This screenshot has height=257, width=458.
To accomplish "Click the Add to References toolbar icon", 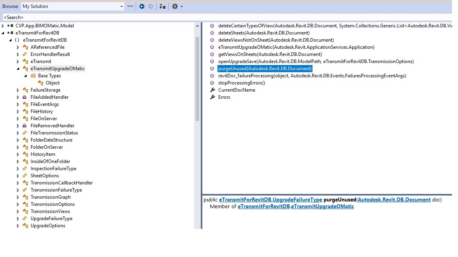I will (162, 6).
